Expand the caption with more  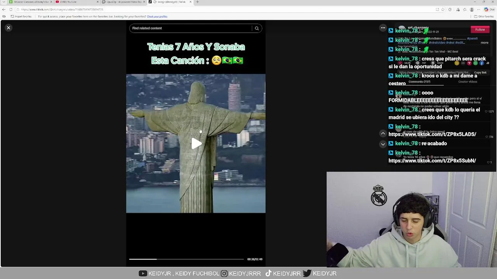[485, 43]
